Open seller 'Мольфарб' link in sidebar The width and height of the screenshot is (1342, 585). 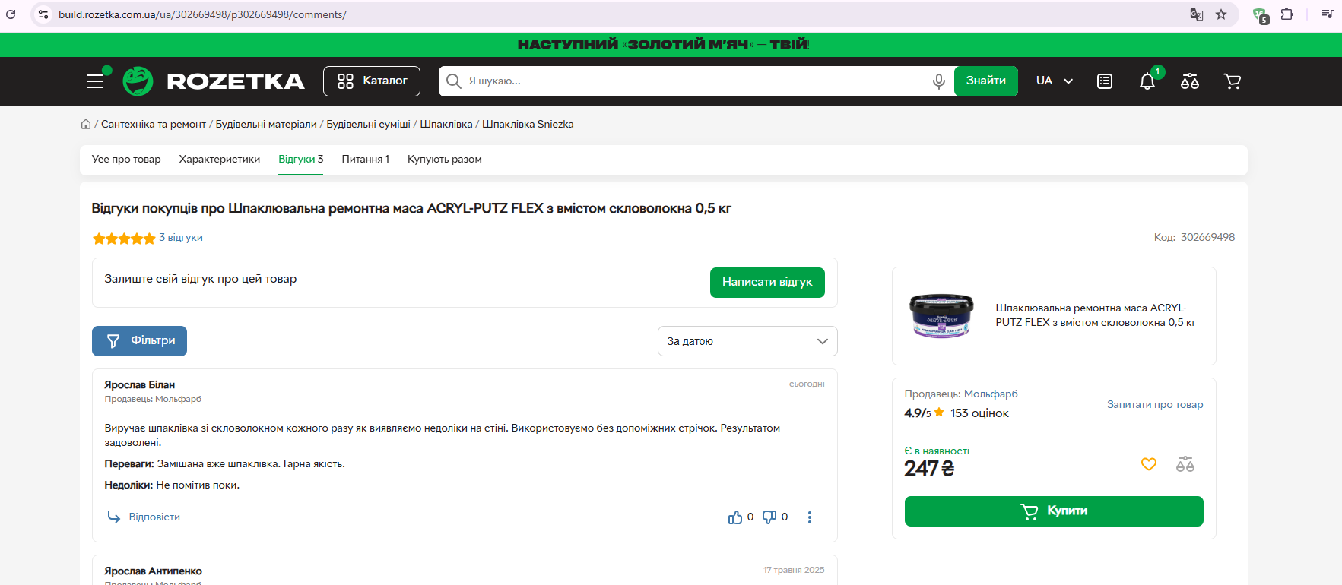[991, 394]
